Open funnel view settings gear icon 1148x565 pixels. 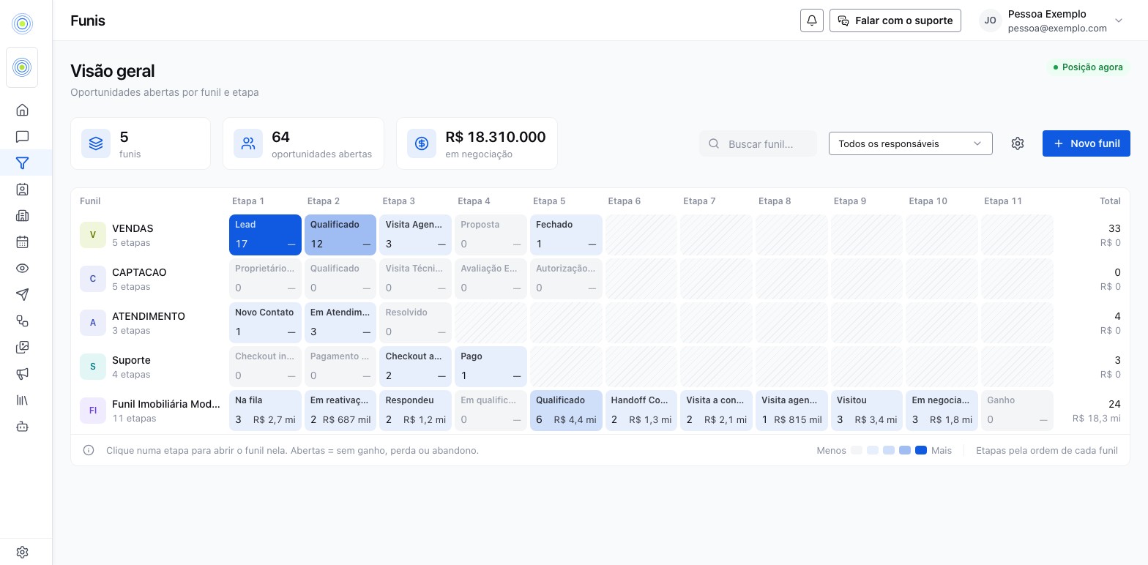[x=1018, y=143]
